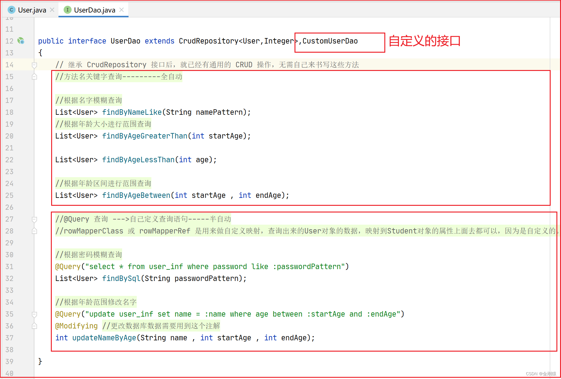Collapse the comment fold marker at line 14

click(x=34, y=65)
